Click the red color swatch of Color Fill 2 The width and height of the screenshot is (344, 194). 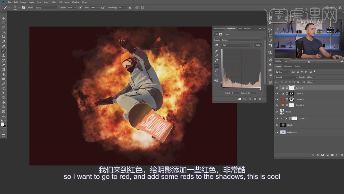tap(283, 99)
